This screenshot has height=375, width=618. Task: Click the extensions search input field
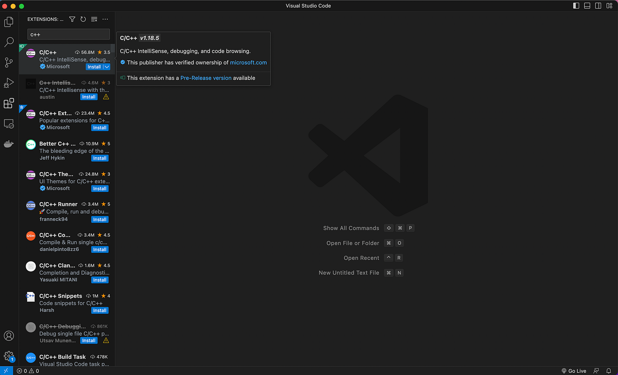(x=68, y=34)
